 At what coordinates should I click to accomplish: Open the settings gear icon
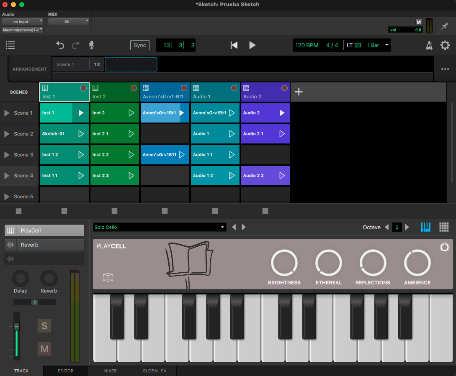[445, 45]
